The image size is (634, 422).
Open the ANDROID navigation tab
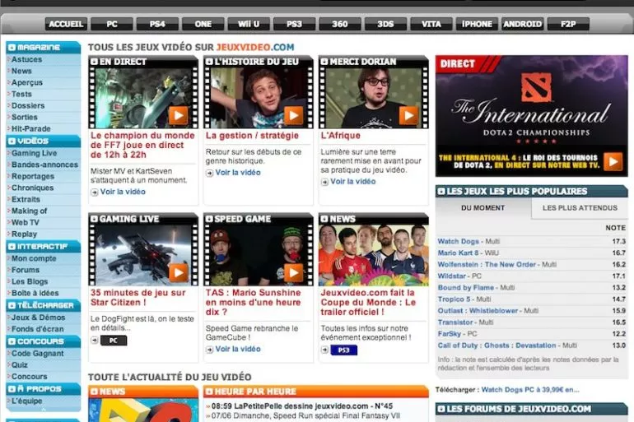click(522, 24)
